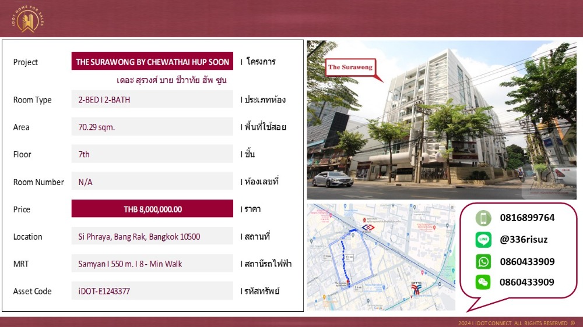
Task: Click the iDOT CONNECT copyright footer text
Action: [x=517, y=323]
